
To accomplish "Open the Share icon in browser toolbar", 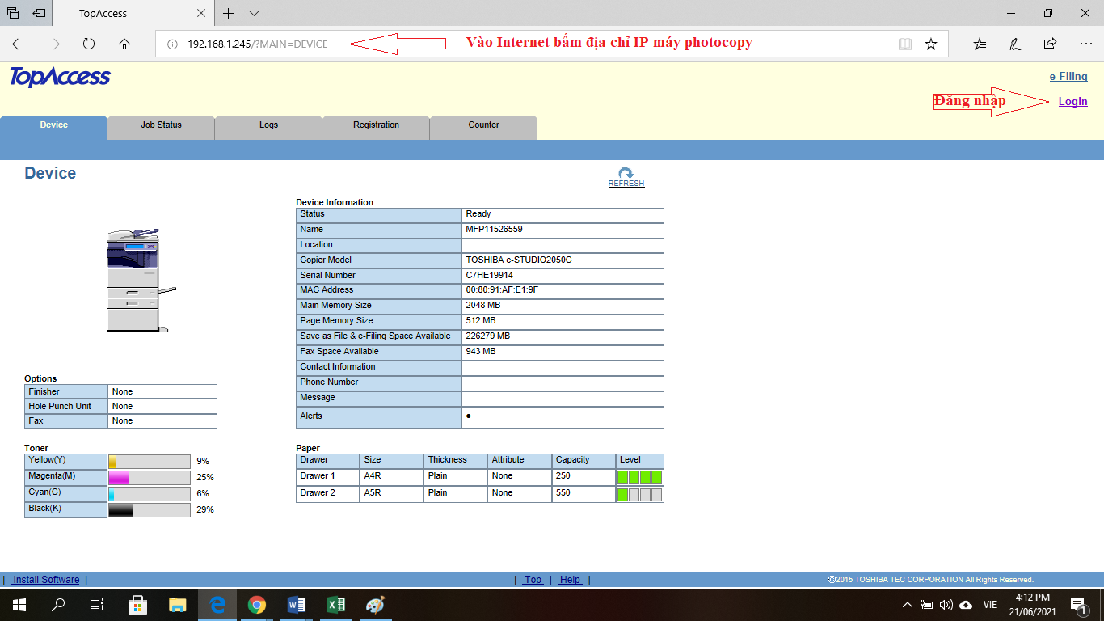I will pyautogui.click(x=1050, y=44).
